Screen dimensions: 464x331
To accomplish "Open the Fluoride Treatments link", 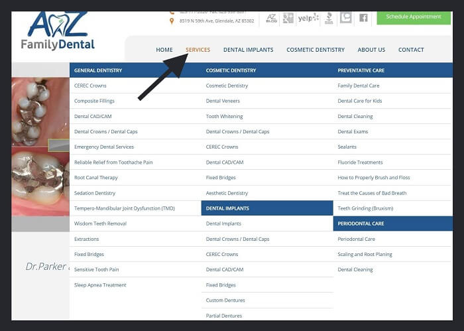I will 360,163.
